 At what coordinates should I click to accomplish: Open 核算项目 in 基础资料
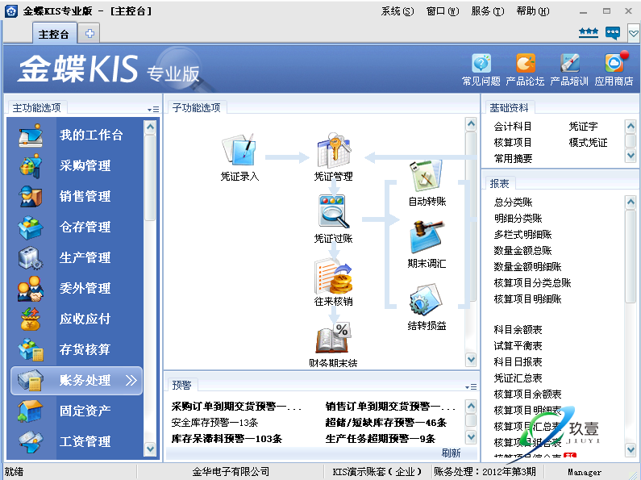[513, 142]
